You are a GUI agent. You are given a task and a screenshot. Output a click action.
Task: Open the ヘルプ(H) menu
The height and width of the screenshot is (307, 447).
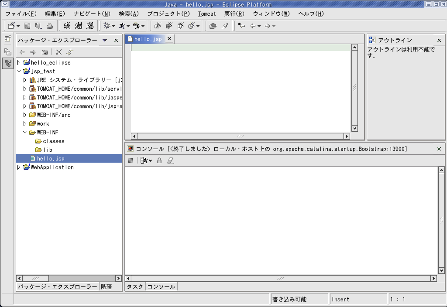[x=311, y=14]
